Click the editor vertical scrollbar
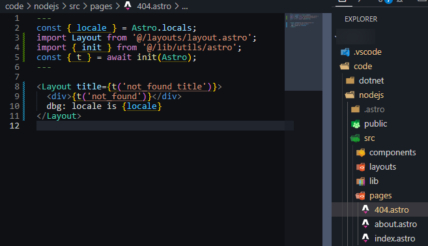 (x=327, y=129)
